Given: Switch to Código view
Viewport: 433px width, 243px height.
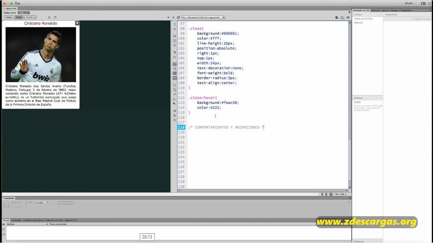Looking at the screenshot, I should 9,17.
